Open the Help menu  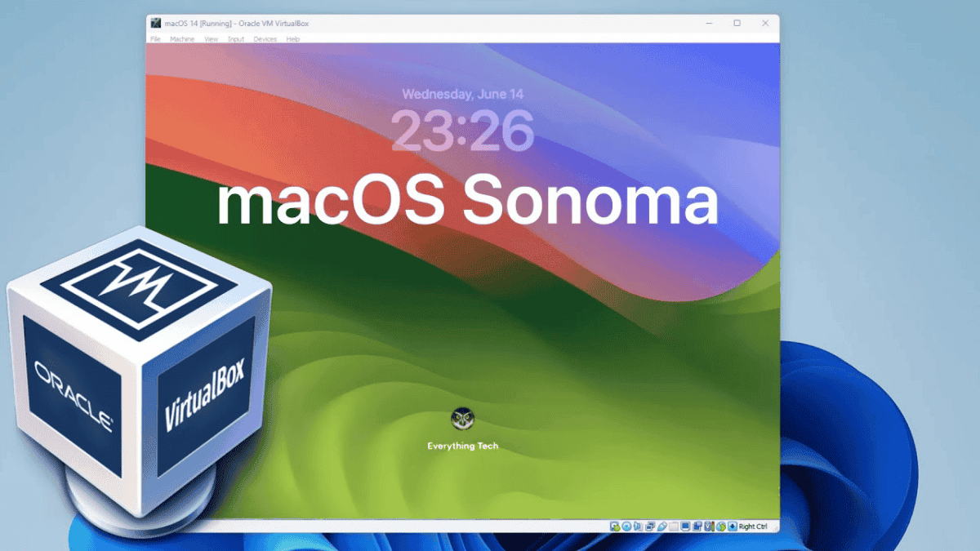pyautogui.click(x=293, y=39)
